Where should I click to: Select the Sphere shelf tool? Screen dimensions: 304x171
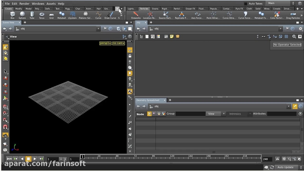pyautogui.click(x=22, y=15)
